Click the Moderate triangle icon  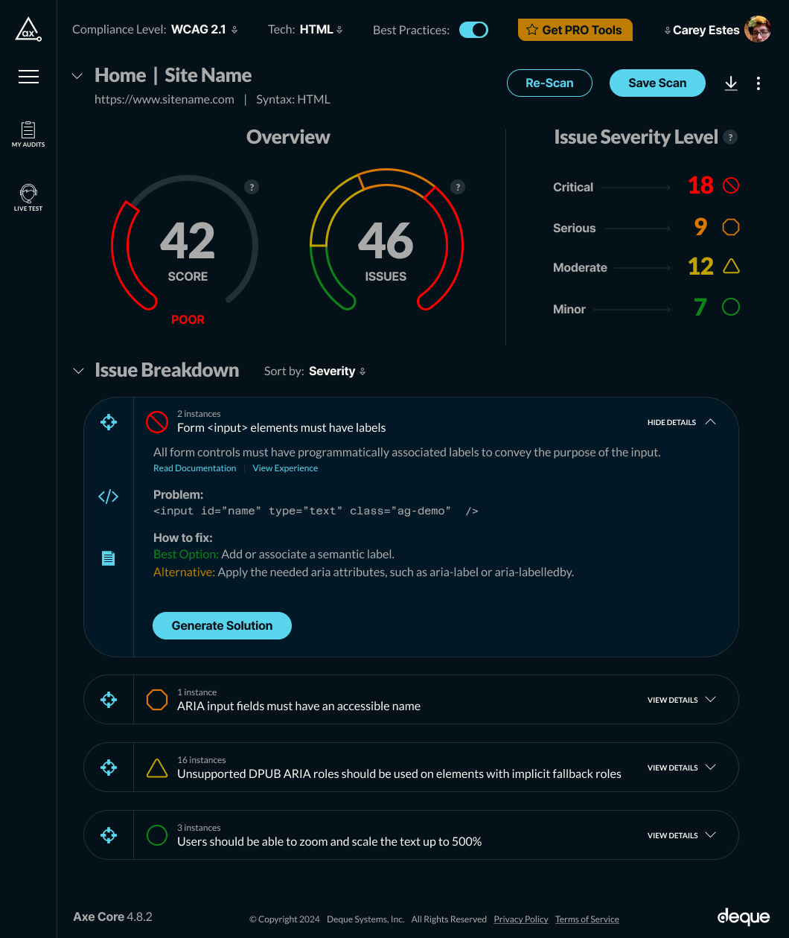point(731,266)
